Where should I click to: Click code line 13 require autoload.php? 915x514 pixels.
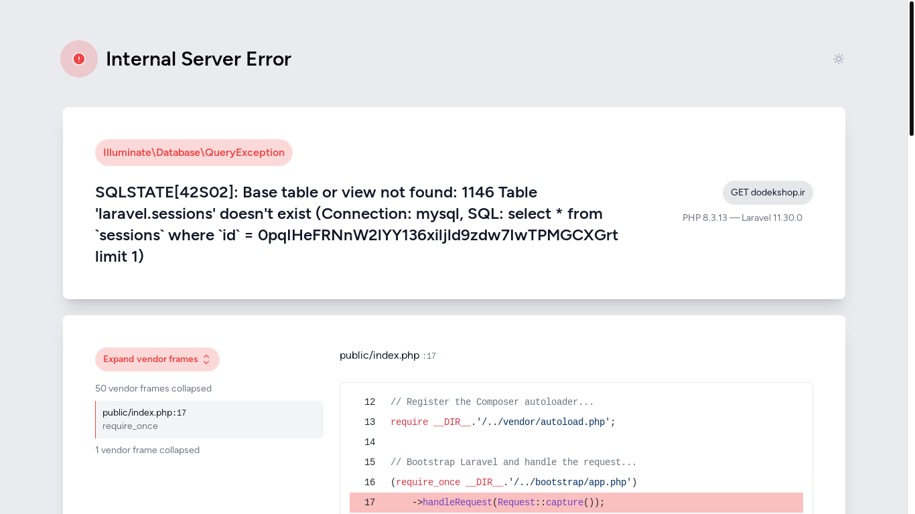pos(503,422)
